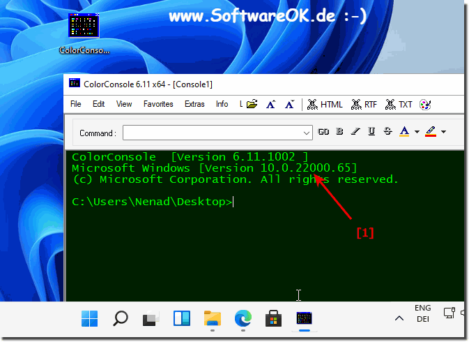Click the ColorConsole version text line
469x342 pixels.
[x=190, y=157]
